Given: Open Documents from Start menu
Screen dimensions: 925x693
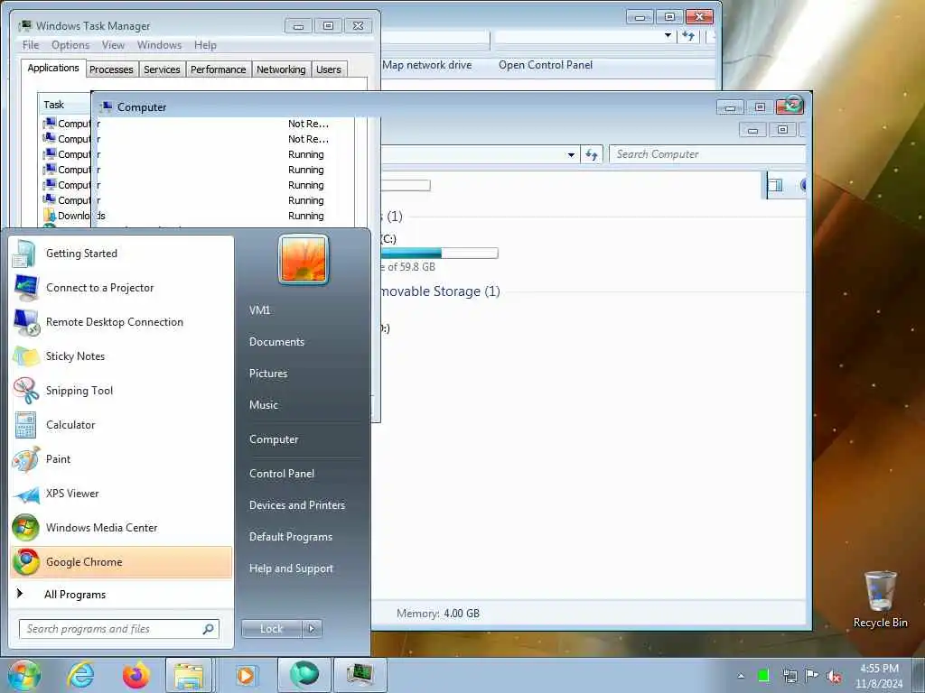Looking at the screenshot, I should coord(276,342).
